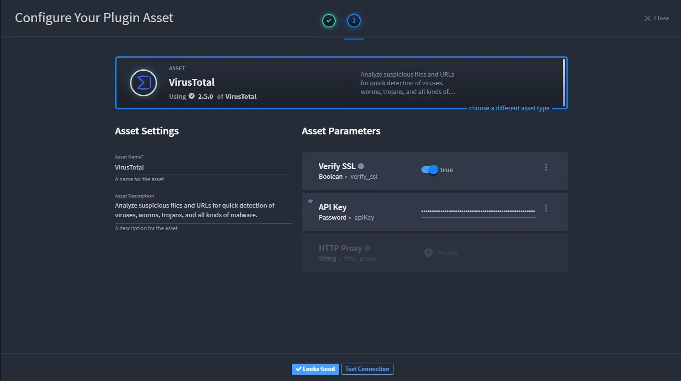The width and height of the screenshot is (681, 381).
Task: Click the API Key password field
Action: [479, 211]
